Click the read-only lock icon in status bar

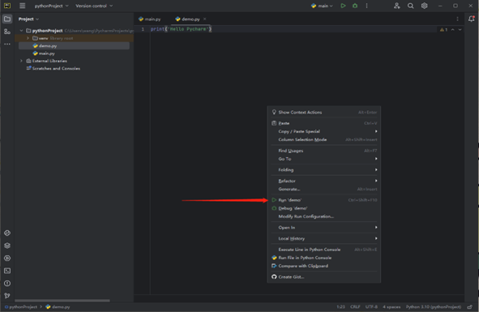tap(470, 307)
